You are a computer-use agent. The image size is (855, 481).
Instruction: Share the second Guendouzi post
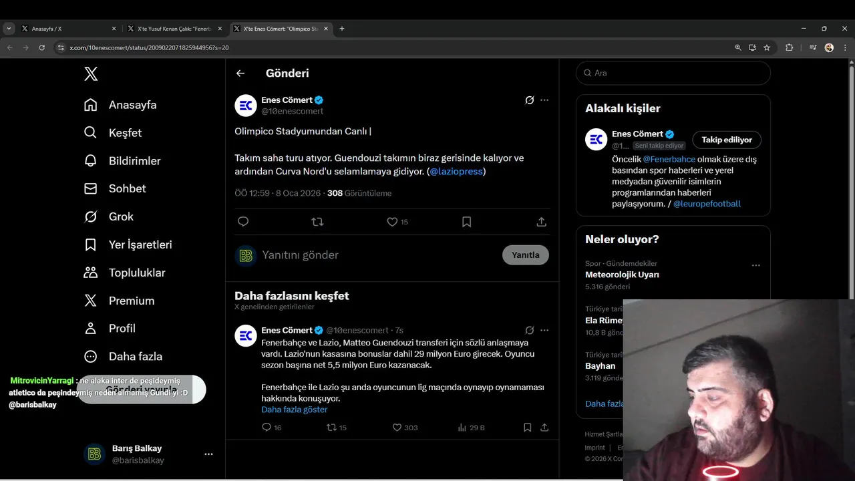click(x=544, y=428)
